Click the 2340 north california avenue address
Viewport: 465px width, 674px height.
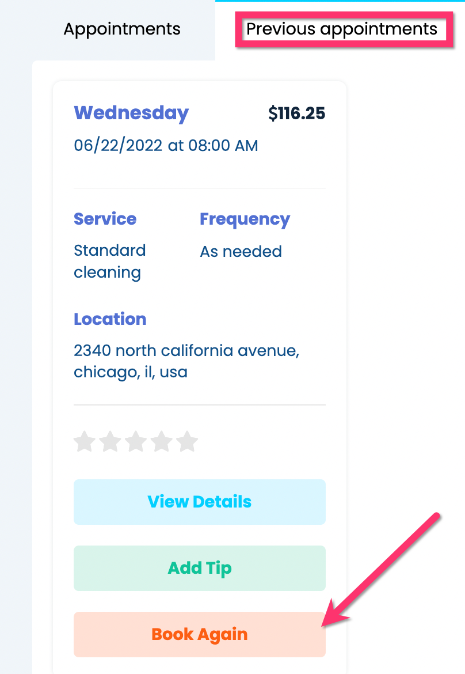186,361
